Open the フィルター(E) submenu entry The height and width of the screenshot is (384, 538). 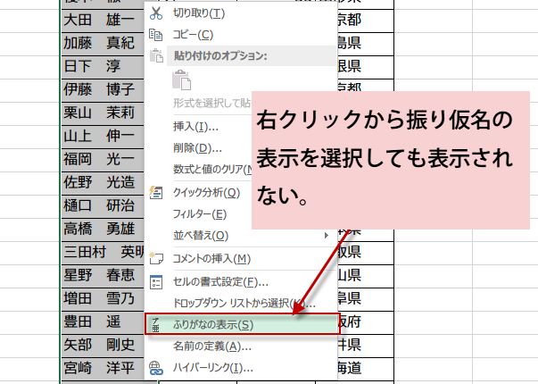(x=199, y=214)
